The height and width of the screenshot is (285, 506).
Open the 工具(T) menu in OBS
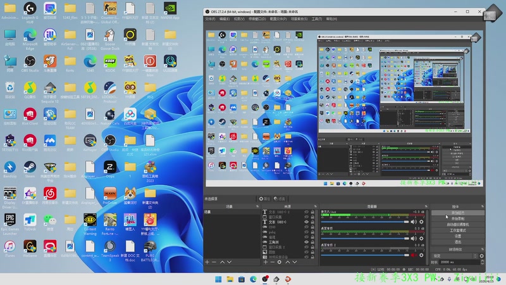tap(316, 19)
